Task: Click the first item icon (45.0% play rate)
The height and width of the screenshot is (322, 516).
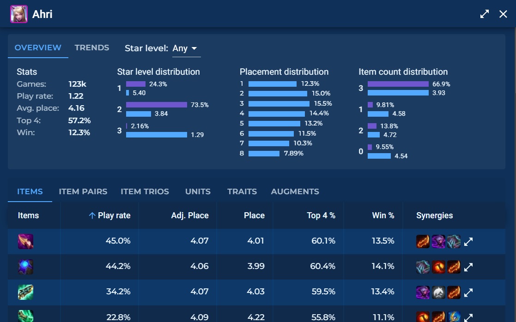Action: pos(26,242)
